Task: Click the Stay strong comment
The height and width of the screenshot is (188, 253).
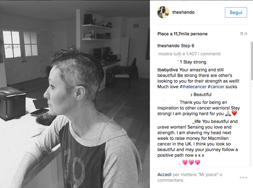Action: (x=195, y=62)
